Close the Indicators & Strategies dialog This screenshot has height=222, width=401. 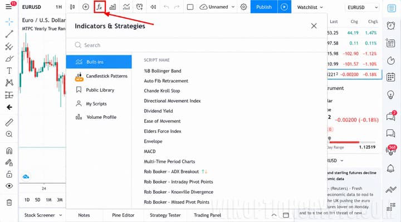coord(314,26)
